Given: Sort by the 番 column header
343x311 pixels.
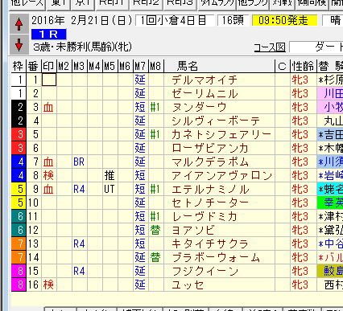Looking at the screenshot, I should point(33,66).
